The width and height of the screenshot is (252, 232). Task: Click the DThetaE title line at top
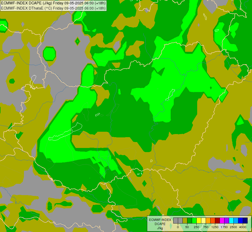coord(53,8)
